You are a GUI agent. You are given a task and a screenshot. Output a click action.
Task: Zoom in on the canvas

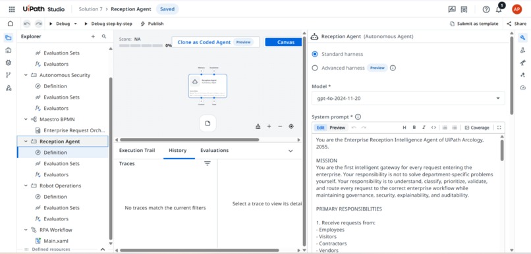click(269, 126)
